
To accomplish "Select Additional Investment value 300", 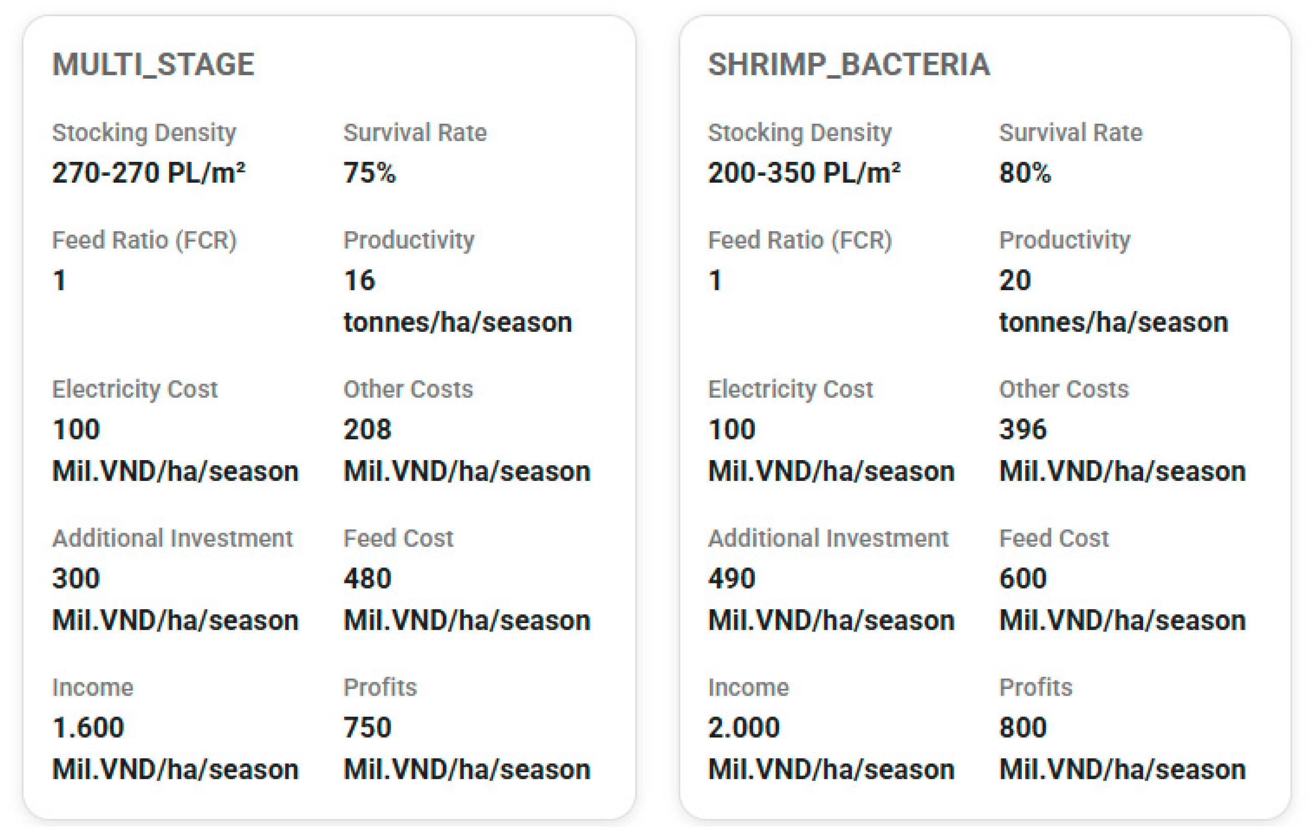I will point(76,578).
